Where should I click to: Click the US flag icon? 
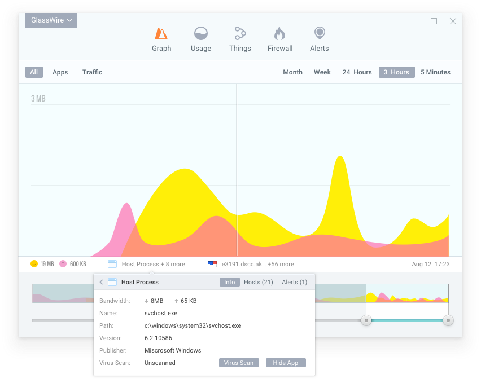click(212, 264)
